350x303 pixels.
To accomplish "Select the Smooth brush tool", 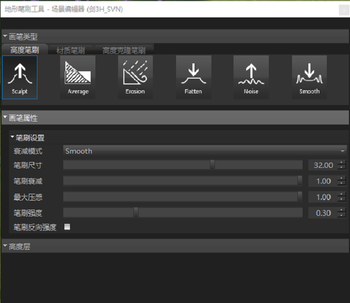I will pyautogui.click(x=309, y=77).
